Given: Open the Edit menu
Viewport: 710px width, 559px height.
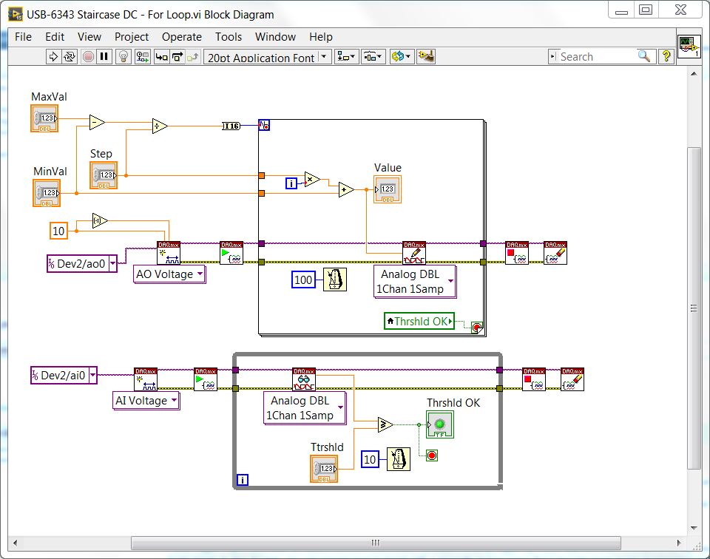Looking at the screenshot, I should click(x=55, y=37).
